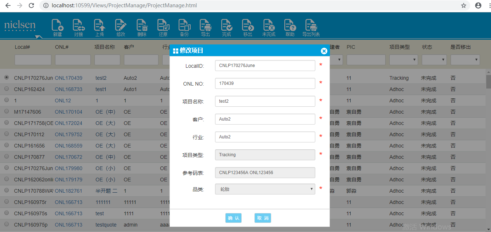Click the 删除 (Delete) toolbar icon
The height and width of the screenshot is (232, 491).
(142, 28)
